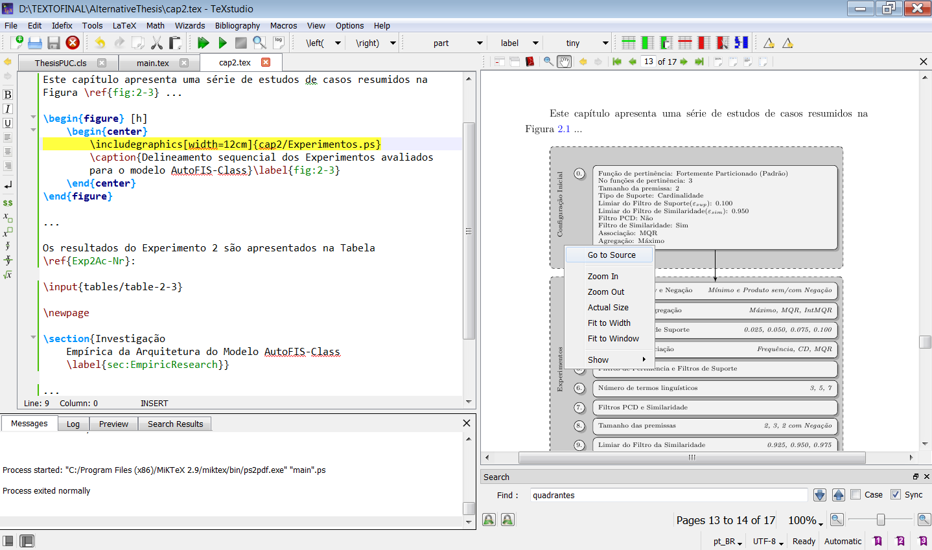Image resolution: width=932 pixels, height=550 pixels.
Task: Click the red Close document icon in the toolbar
Action: tap(73, 43)
